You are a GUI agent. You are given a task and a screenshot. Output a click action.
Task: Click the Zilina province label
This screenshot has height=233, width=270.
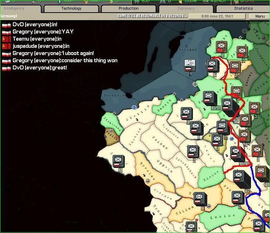[184, 211]
